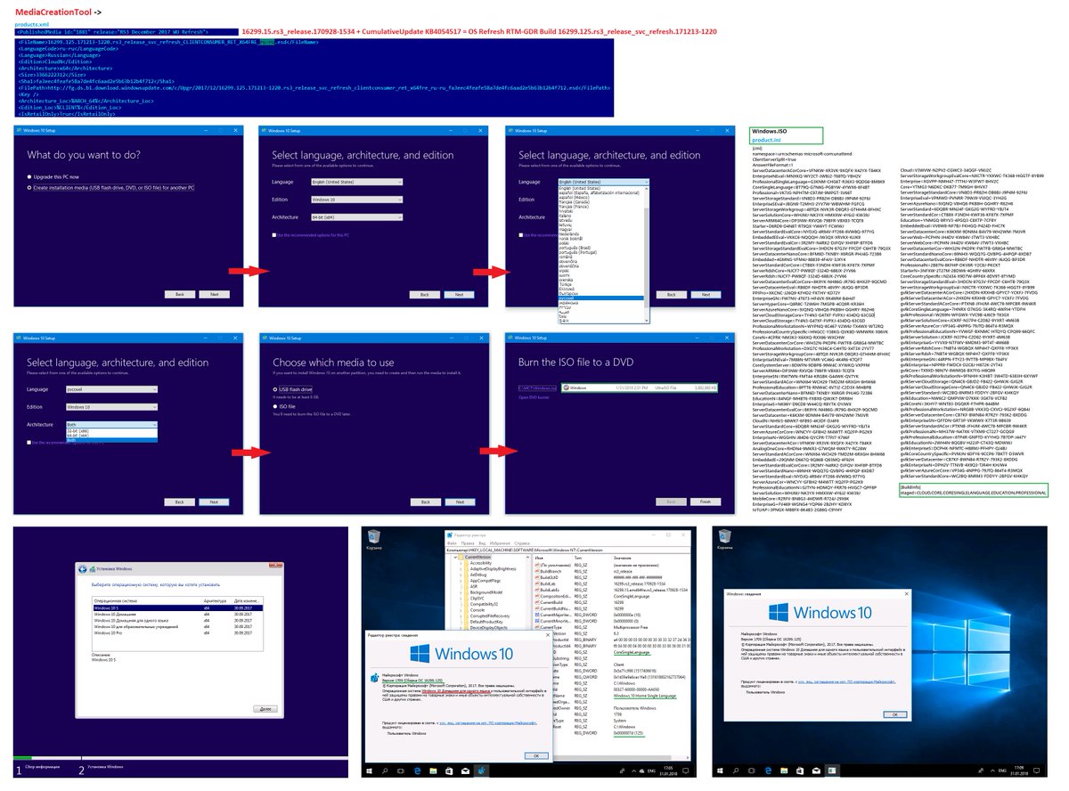Pick '32-bit (x86)' in open Architecture list
Viewport: 1069px width, 791px height.
point(111,431)
